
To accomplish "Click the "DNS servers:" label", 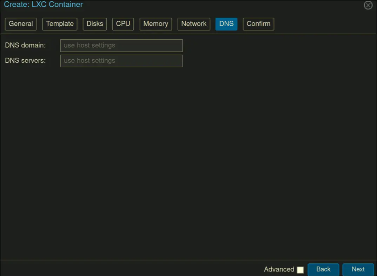I will (x=25, y=61).
